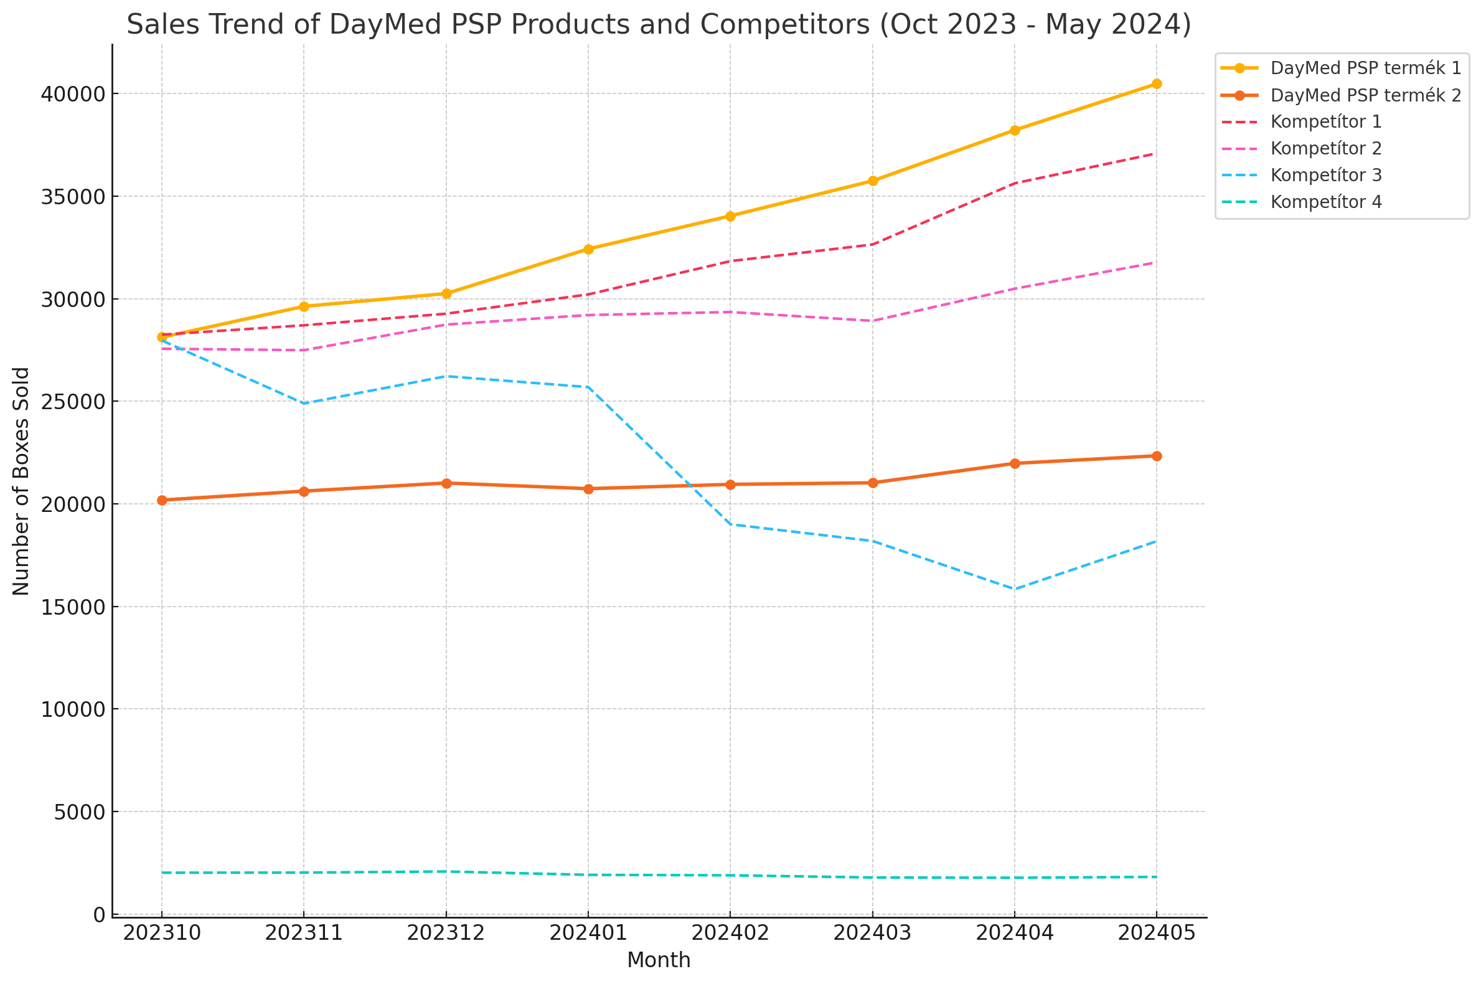Click the orange termék 2 marker at 202402

(x=730, y=485)
